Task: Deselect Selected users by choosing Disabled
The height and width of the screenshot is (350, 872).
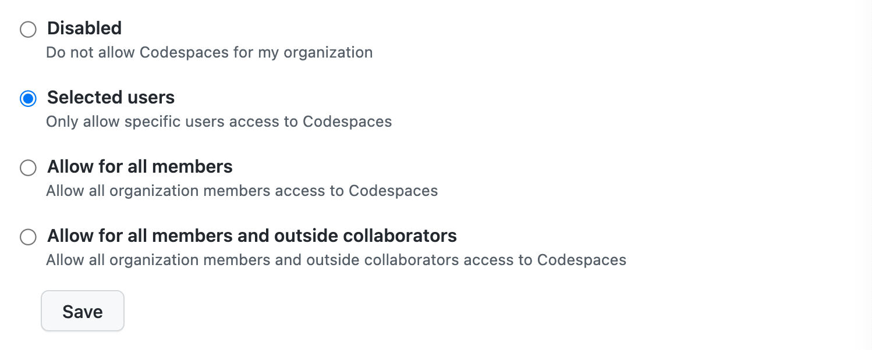Action: [28, 29]
